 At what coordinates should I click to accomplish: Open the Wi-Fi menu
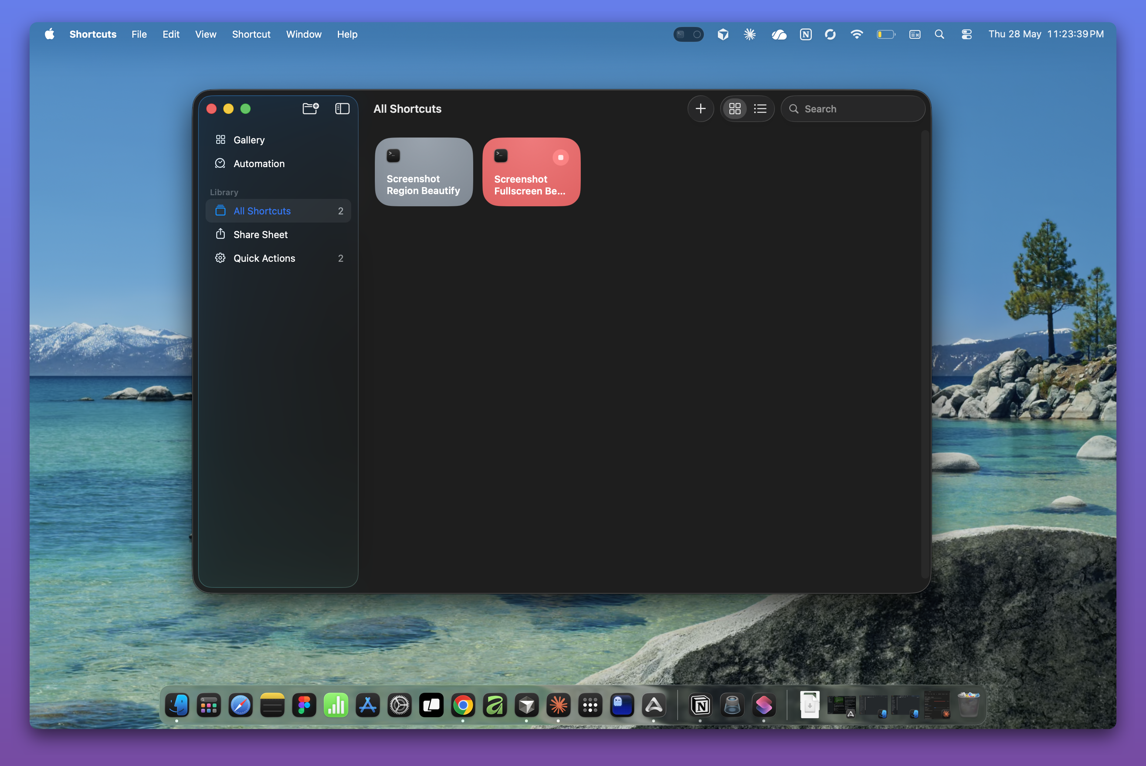click(x=856, y=34)
